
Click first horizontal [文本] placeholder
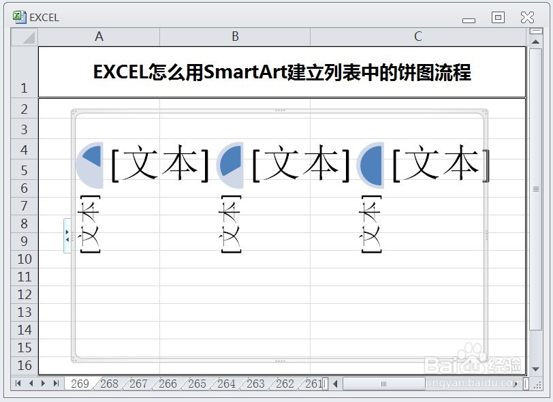click(160, 163)
